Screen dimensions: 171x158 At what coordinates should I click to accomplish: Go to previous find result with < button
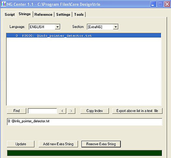pos(63,111)
